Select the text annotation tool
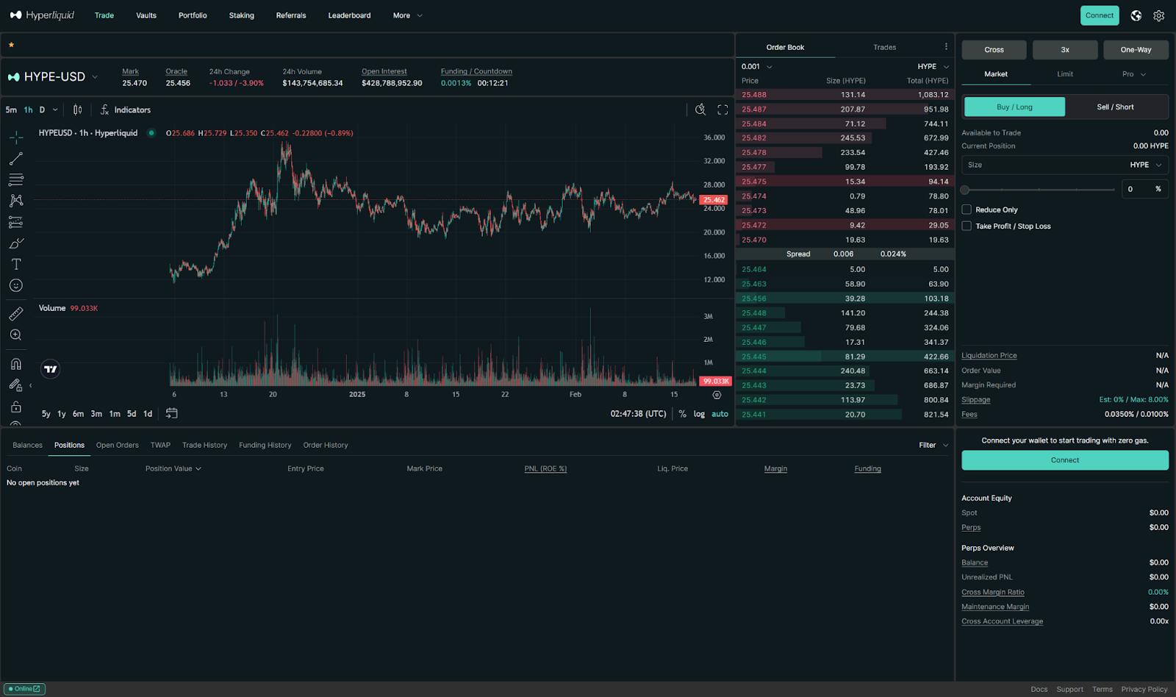Screen dimensions: 1176x697 [16, 264]
